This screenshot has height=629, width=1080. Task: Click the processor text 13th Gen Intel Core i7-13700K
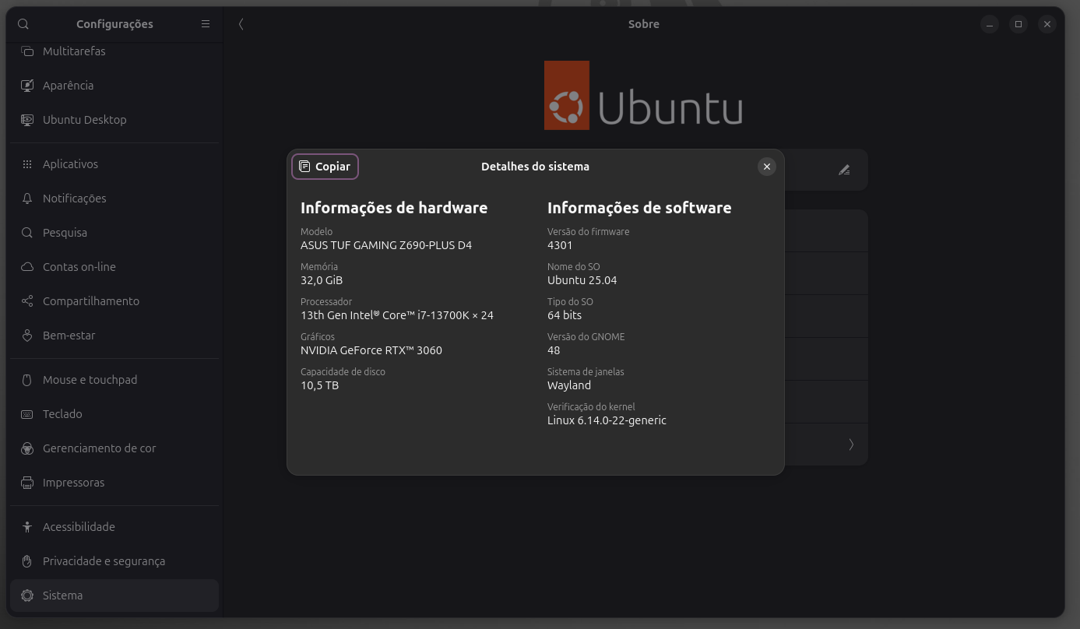pos(397,315)
